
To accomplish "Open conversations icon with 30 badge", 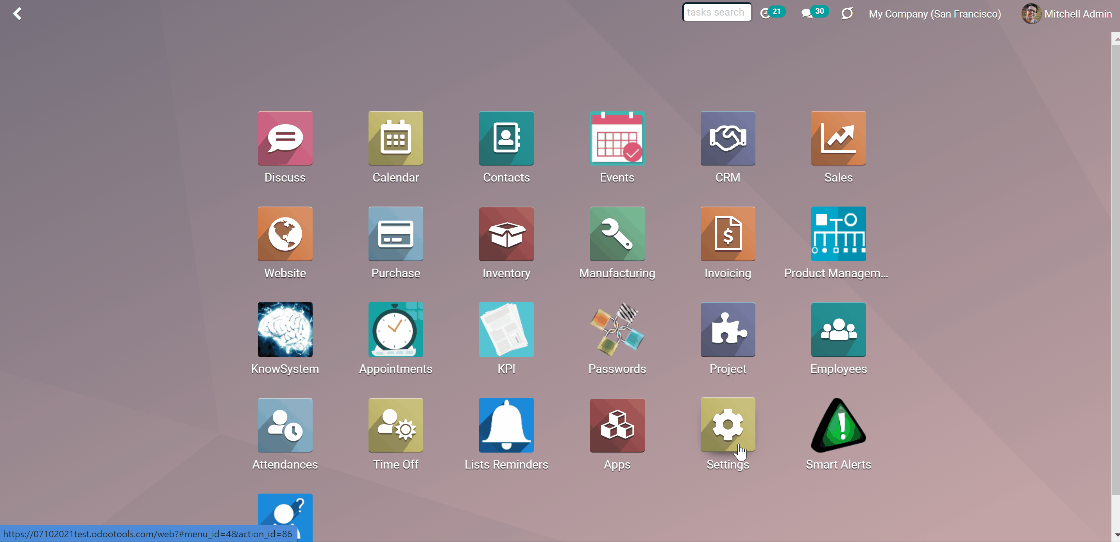I will point(814,12).
